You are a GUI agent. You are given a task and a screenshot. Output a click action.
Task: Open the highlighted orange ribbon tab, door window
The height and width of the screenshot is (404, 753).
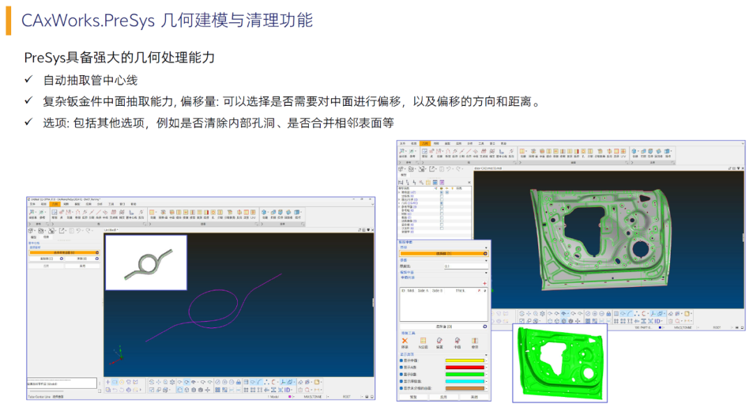(425, 143)
